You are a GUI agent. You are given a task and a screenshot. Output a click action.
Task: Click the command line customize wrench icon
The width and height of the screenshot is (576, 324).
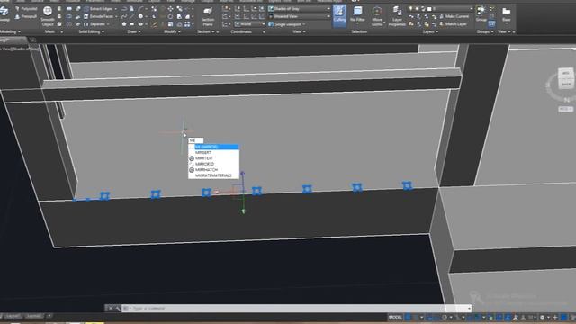click(118, 308)
